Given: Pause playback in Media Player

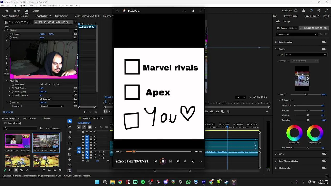Looking at the screenshot, I should coord(163,161).
